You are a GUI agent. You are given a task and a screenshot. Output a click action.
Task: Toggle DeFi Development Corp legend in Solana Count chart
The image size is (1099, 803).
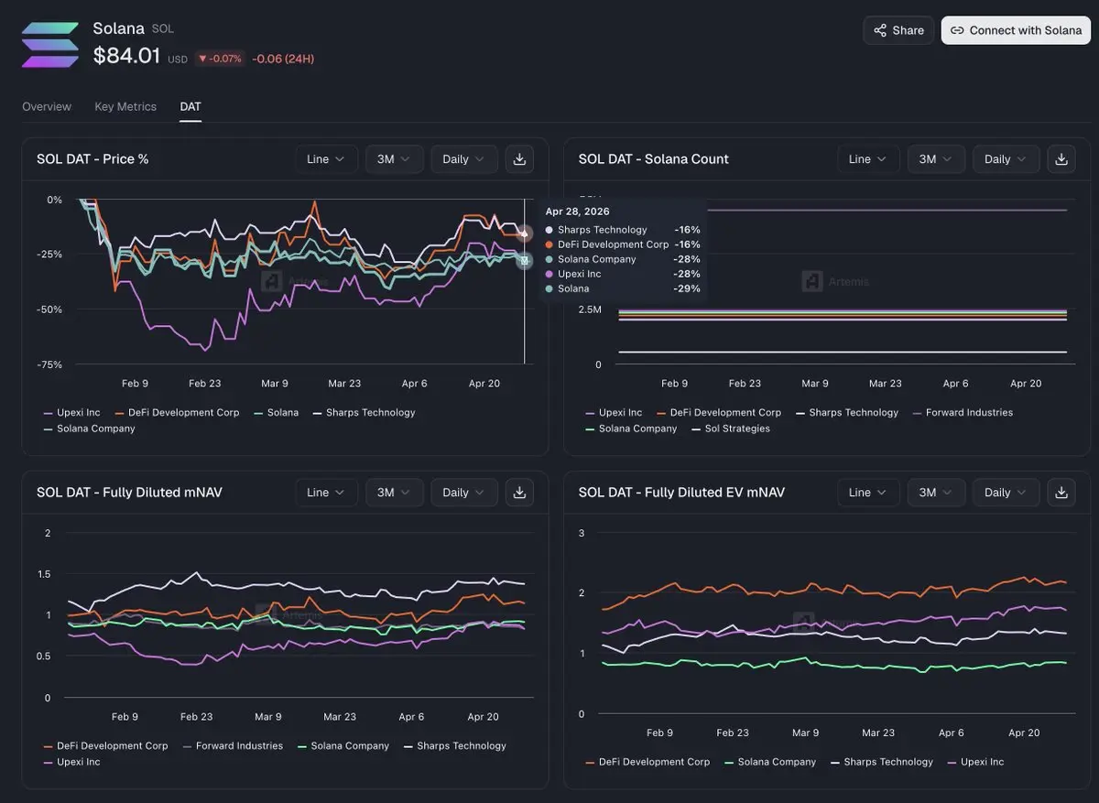(719, 413)
